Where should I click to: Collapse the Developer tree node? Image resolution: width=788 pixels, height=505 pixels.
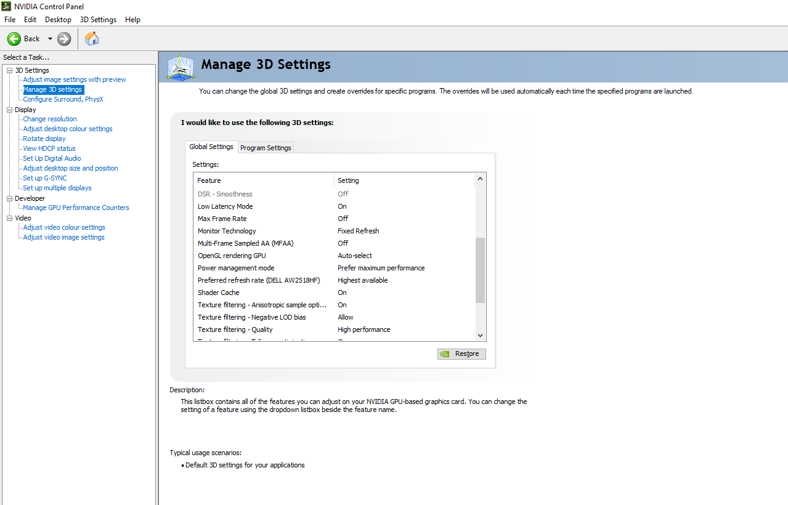(x=9, y=198)
